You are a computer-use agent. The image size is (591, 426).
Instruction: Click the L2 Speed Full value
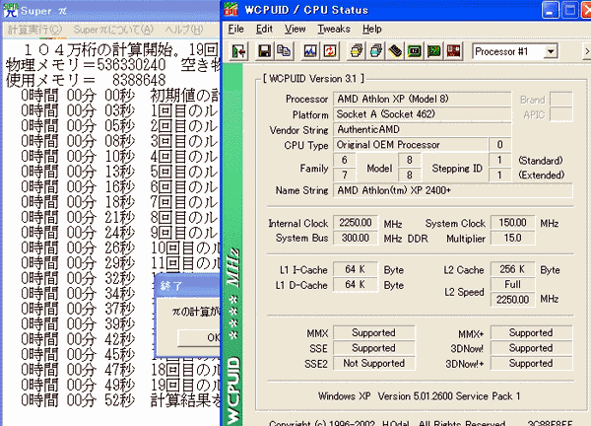(512, 284)
